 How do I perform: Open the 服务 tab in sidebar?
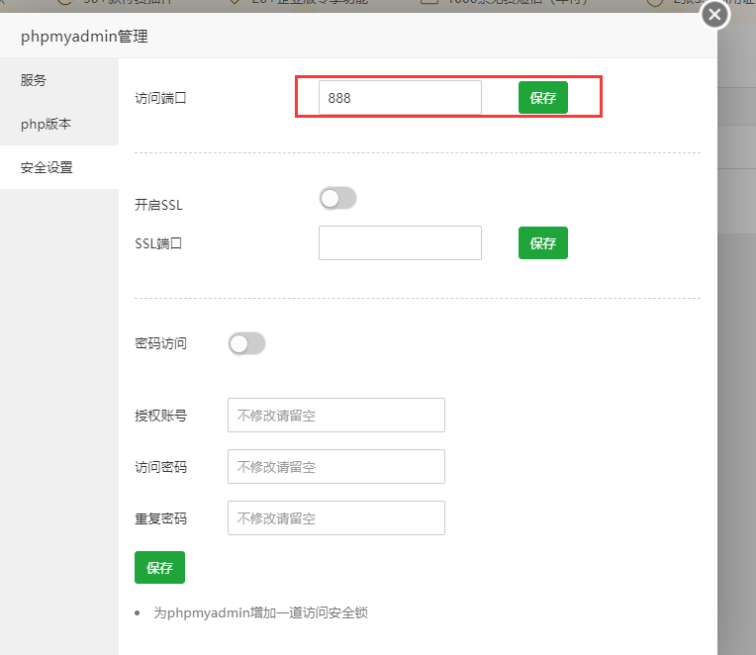click(59, 80)
